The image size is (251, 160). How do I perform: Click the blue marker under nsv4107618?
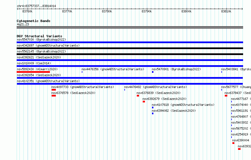[x=153, y=108]
